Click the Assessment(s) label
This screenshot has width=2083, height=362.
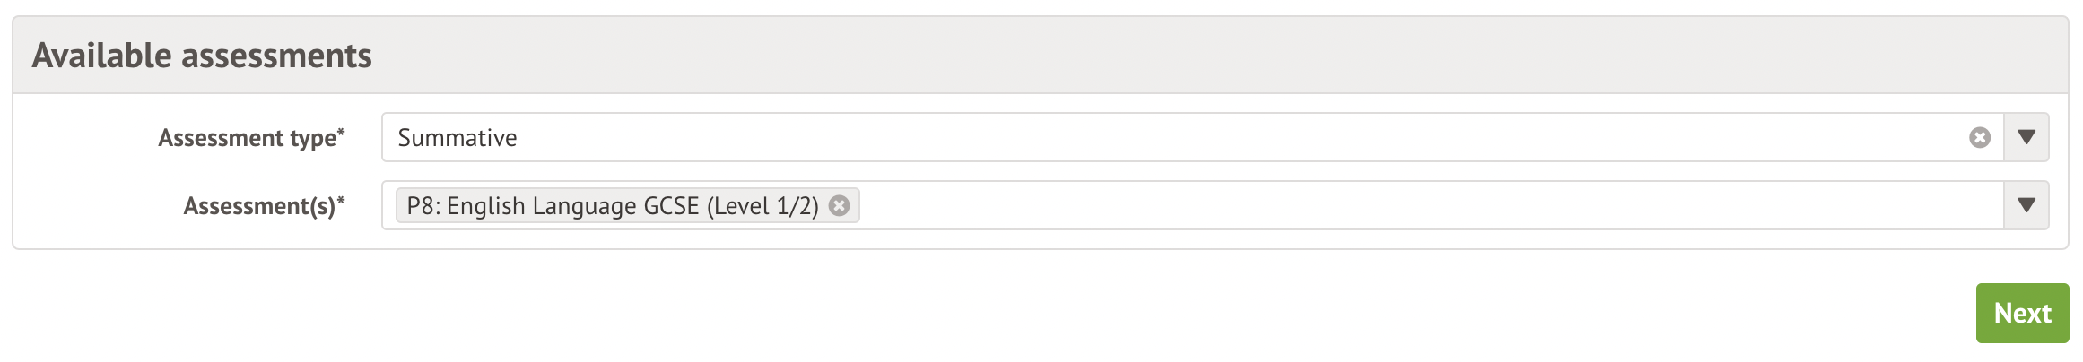click(x=259, y=206)
